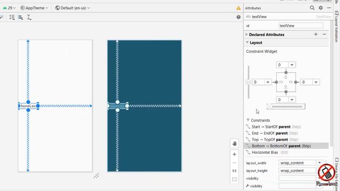This screenshot has height=191, width=340.
Task: Open the Layout Validation side tab
Action: pos(336,27)
